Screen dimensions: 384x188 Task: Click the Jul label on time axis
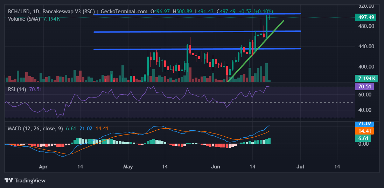coord(300,167)
